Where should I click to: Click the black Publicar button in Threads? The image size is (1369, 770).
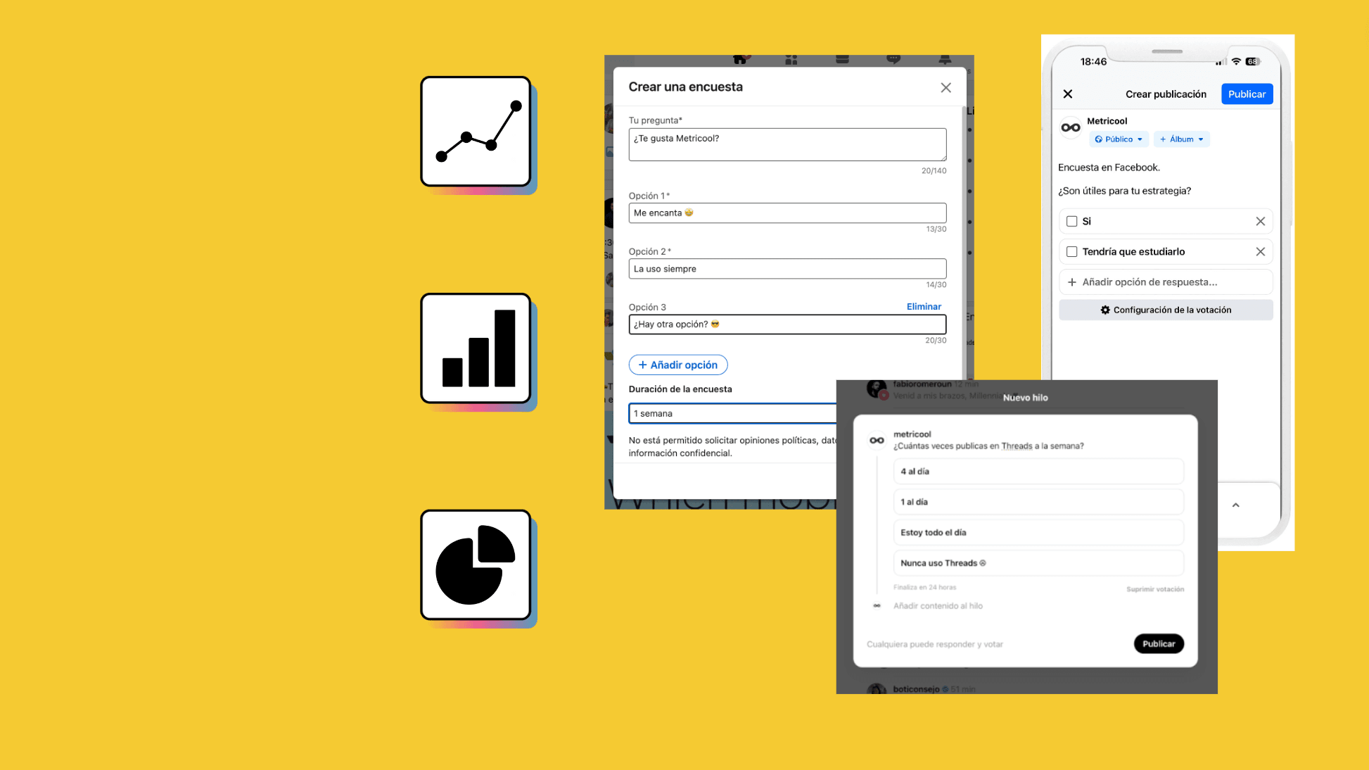click(x=1158, y=644)
